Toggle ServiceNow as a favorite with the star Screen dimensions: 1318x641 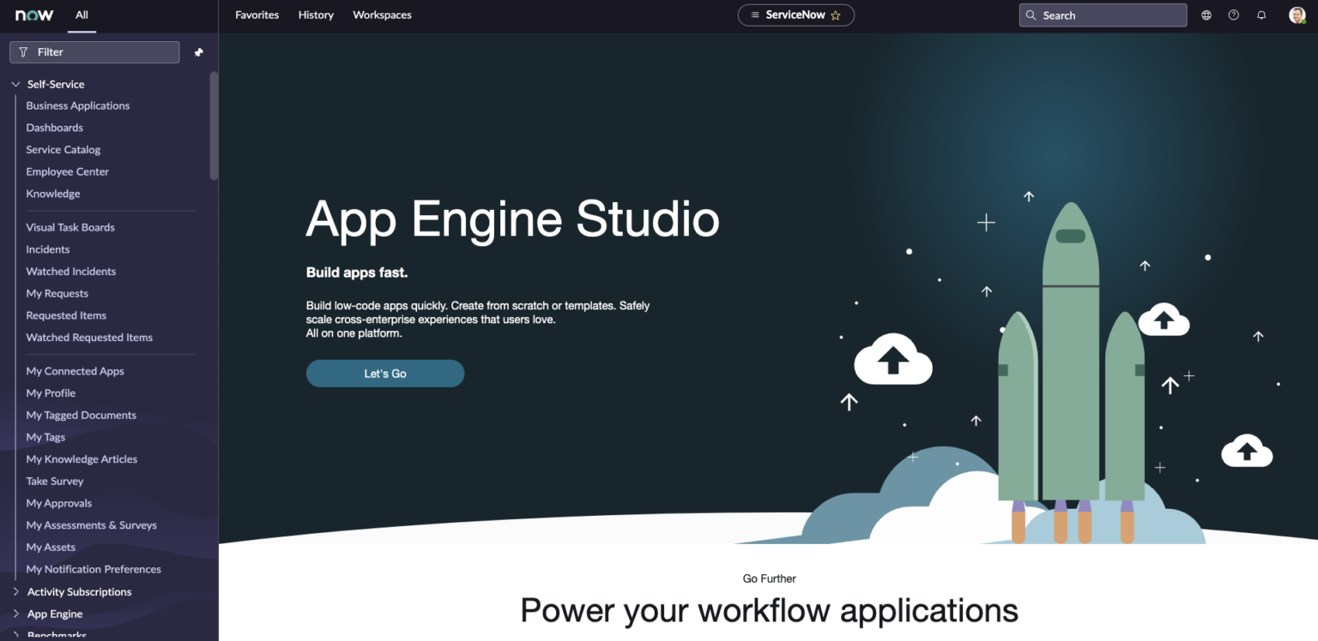coord(835,15)
